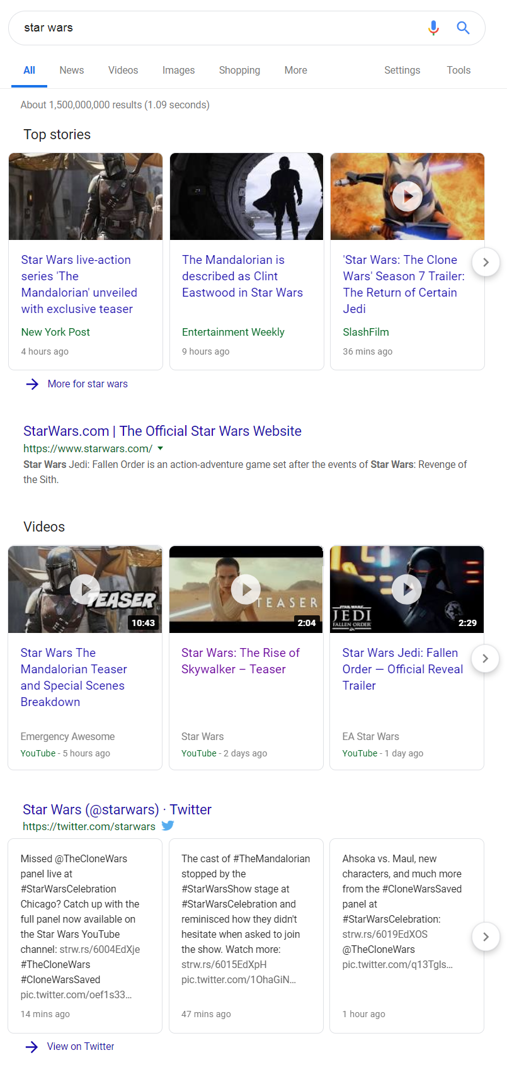Viewport: 507px width, 1077px height.
Task: Click the 14 mins ago tweet timestamp
Action: (x=45, y=1014)
